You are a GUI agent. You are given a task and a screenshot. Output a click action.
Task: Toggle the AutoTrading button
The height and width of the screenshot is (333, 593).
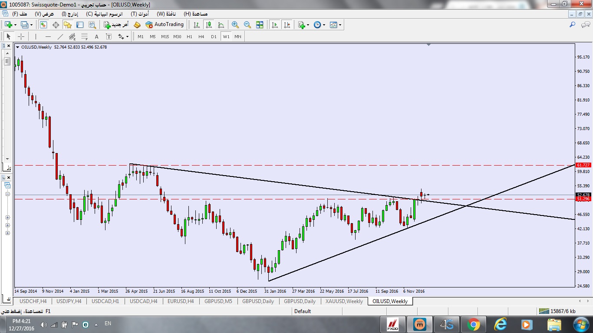(165, 25)
